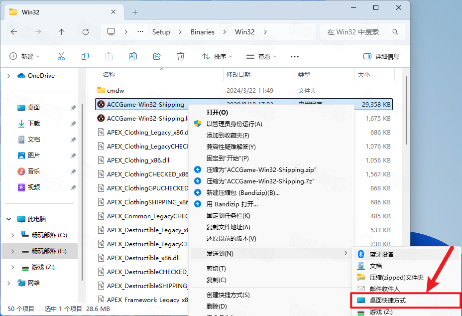Select the cmdw folder row

pyautogui.click(x=244, y=90)
